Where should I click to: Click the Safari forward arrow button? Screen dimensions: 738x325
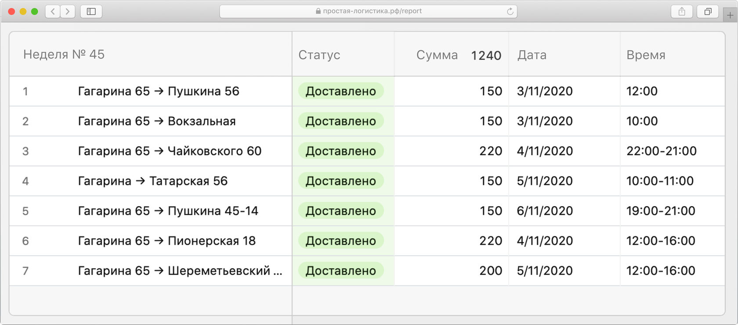[68, 11]
